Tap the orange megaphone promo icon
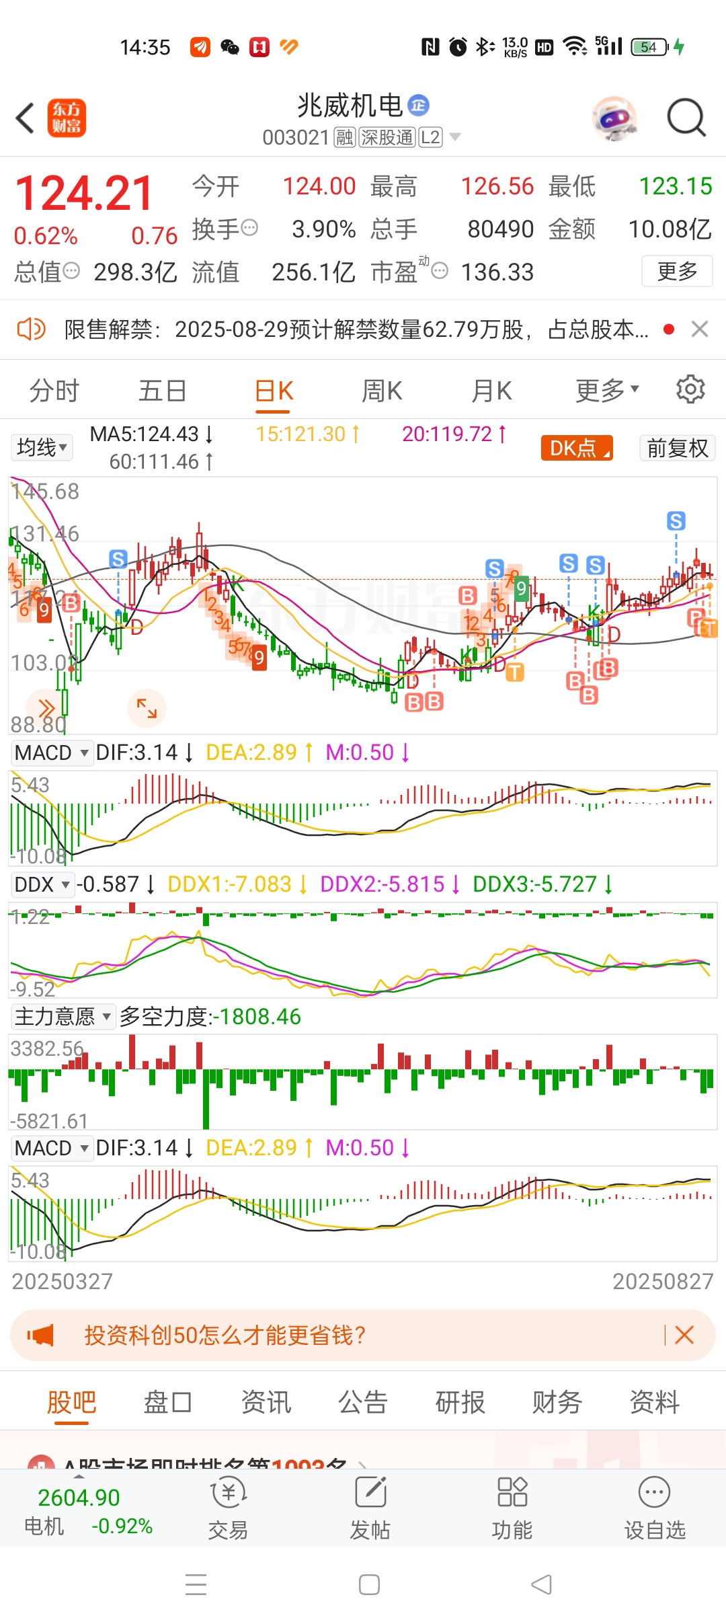726x1622 pixels. [x=40, y=1335]
